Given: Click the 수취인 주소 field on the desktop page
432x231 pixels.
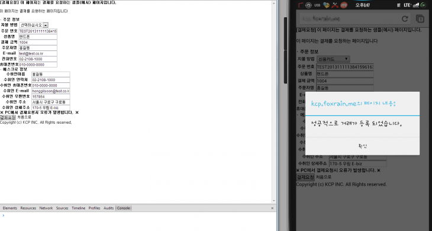Looking at the screenshot, I should pos(51,102).
